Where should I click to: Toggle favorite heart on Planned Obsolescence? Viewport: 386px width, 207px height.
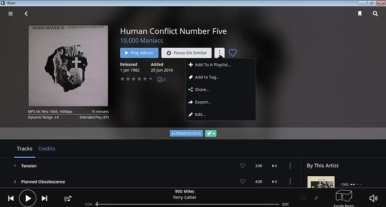(x=242, y=181)
